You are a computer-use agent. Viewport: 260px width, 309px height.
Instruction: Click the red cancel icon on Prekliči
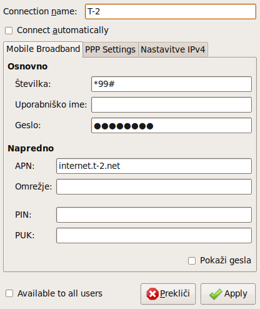[152, 294]
